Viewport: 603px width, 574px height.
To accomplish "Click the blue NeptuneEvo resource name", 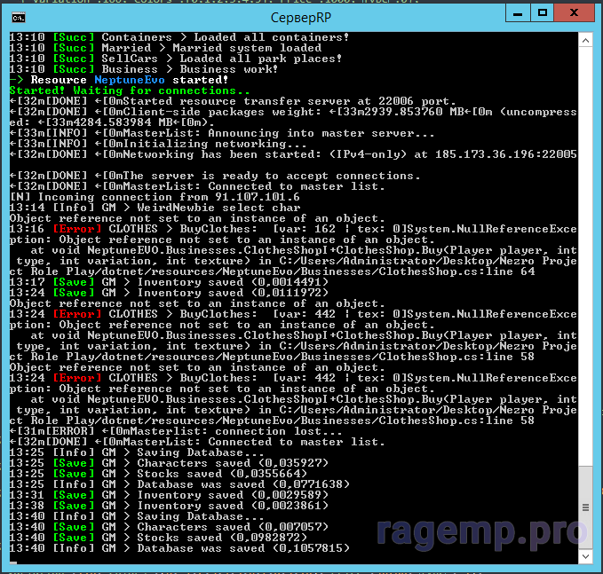I will 130,80.
